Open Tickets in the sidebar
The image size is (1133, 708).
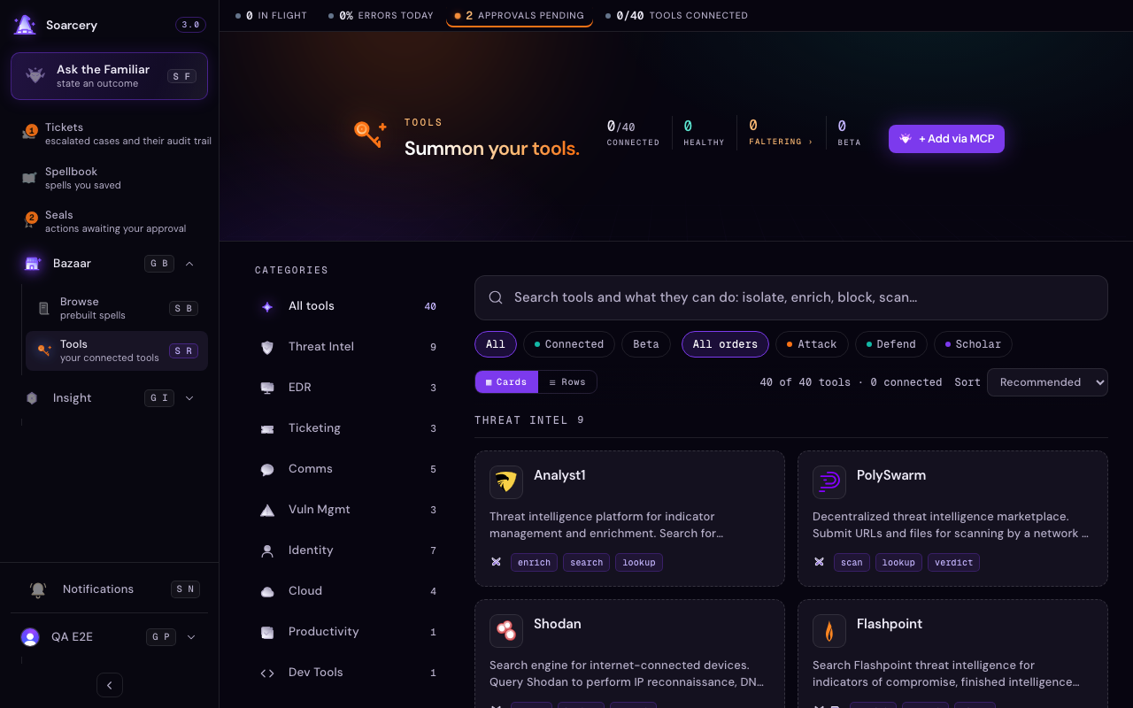pos(115,134)
